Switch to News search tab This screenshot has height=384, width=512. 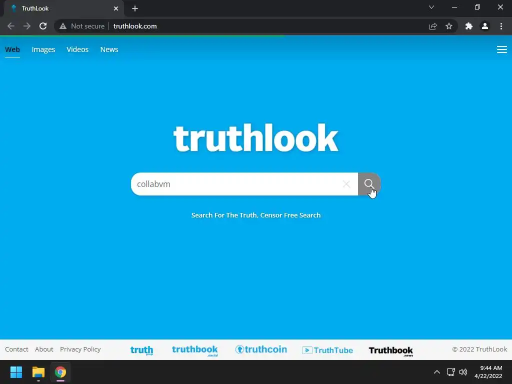[x=109, y=49]
